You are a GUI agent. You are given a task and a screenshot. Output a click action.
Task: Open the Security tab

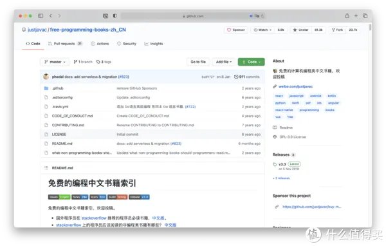coord(127,44)
